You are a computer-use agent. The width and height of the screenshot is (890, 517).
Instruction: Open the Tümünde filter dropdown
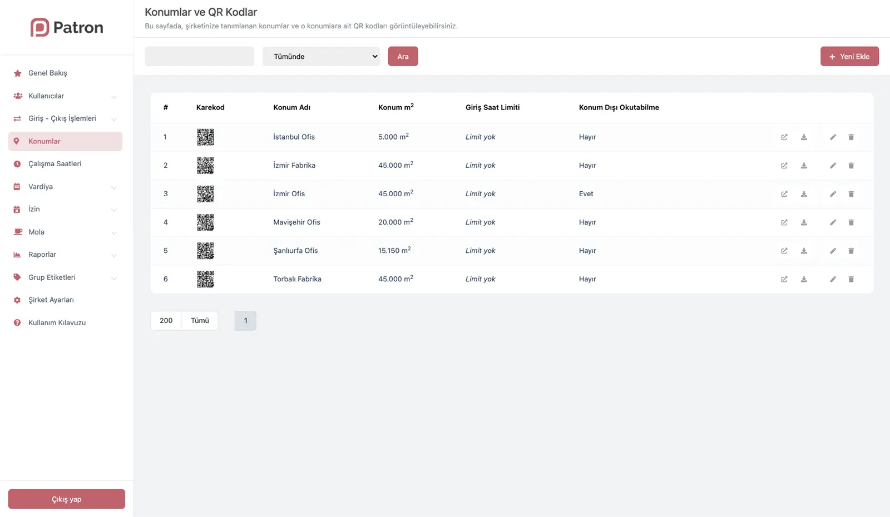click(321, 57)
